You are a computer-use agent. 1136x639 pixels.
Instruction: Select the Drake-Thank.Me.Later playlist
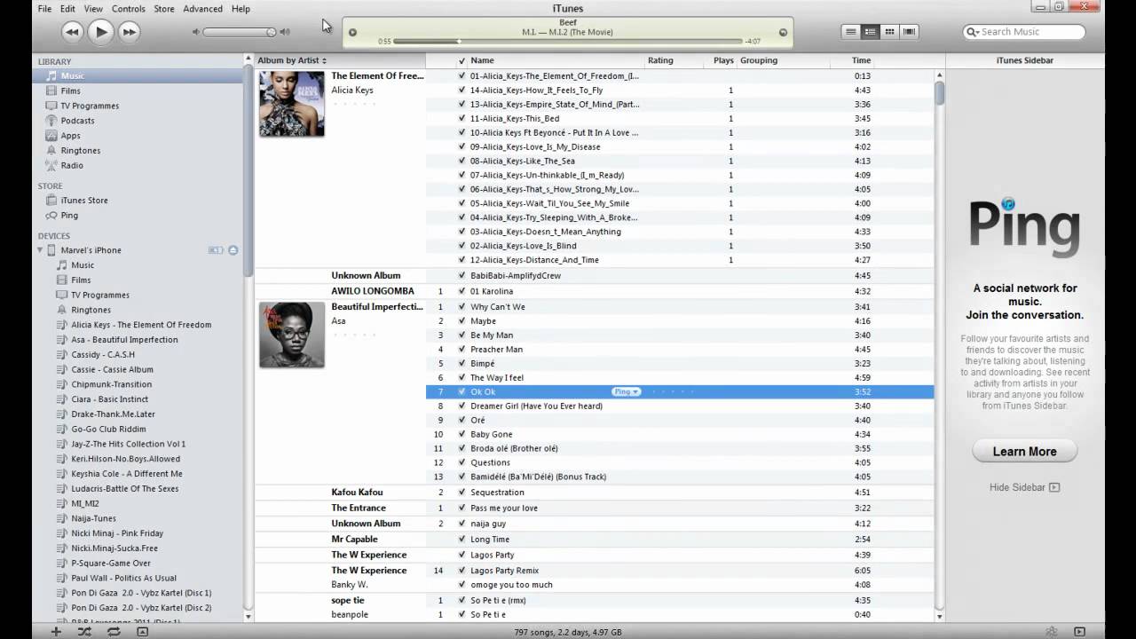point(113,414)
